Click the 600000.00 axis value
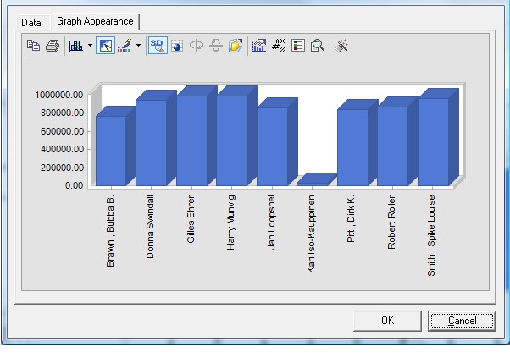510x363 pixels. pos(62,131)
